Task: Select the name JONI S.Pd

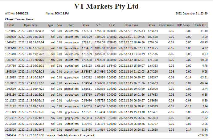Action: (62, 14)
